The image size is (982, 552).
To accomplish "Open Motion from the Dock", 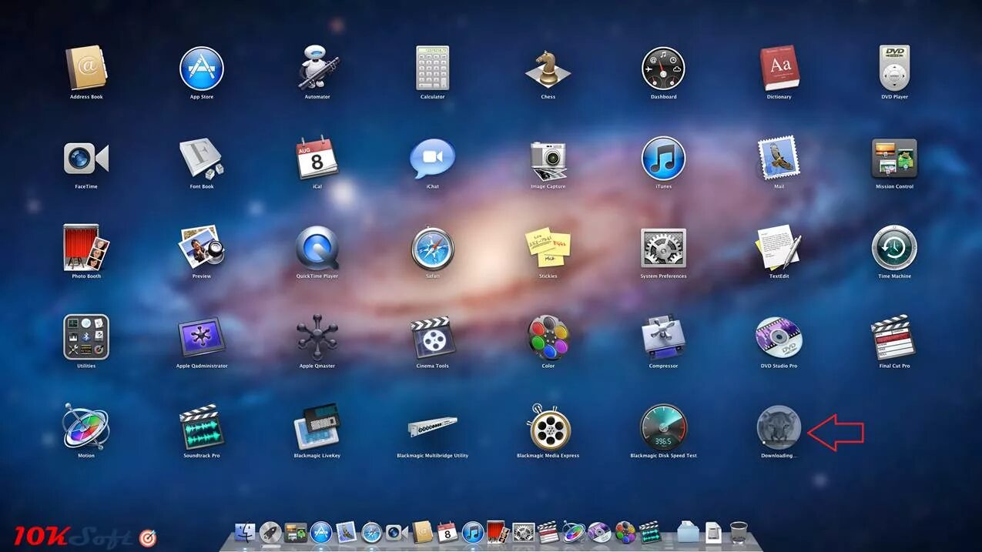I will (x=574, y=533).
